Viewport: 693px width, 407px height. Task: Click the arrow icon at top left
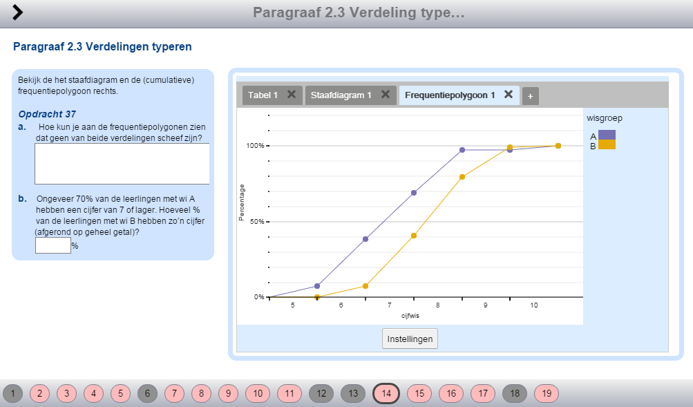click(18, 12)
